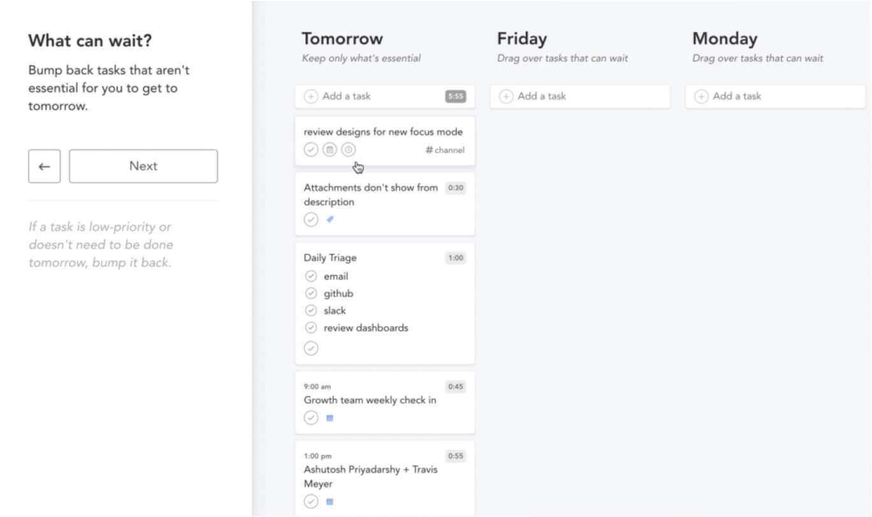Tick the slack subtask
Screen dimensions: 872x517
[x=311, y=311]
